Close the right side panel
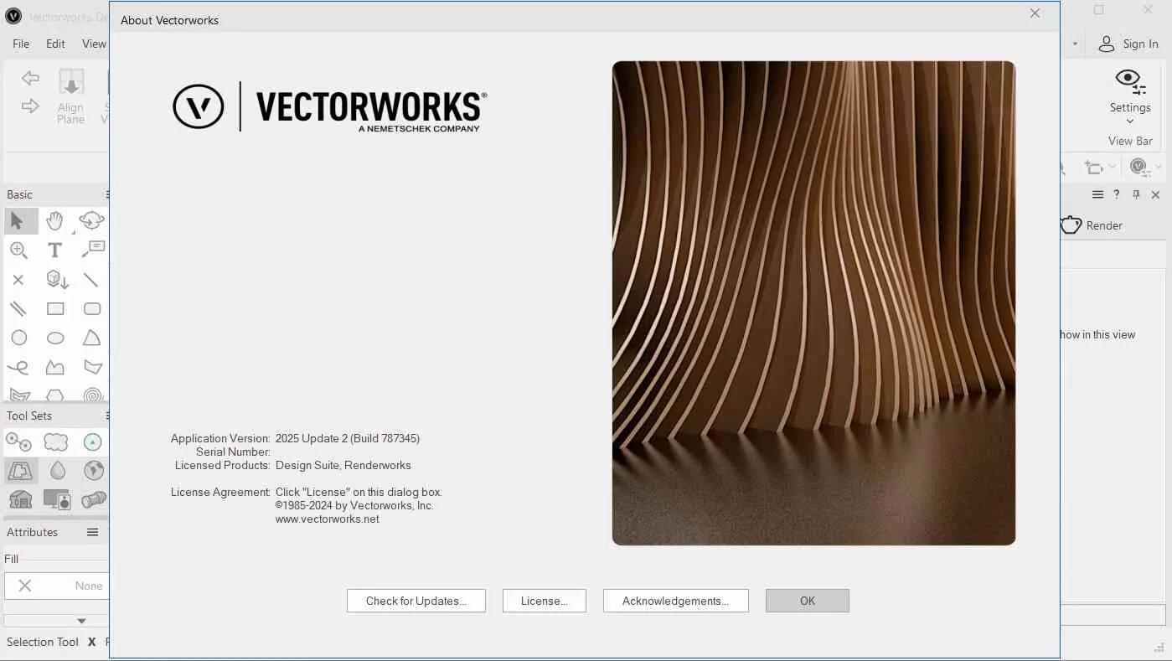The width and height of the screenshot is (1172, 661). click(x=1155, y=194)
